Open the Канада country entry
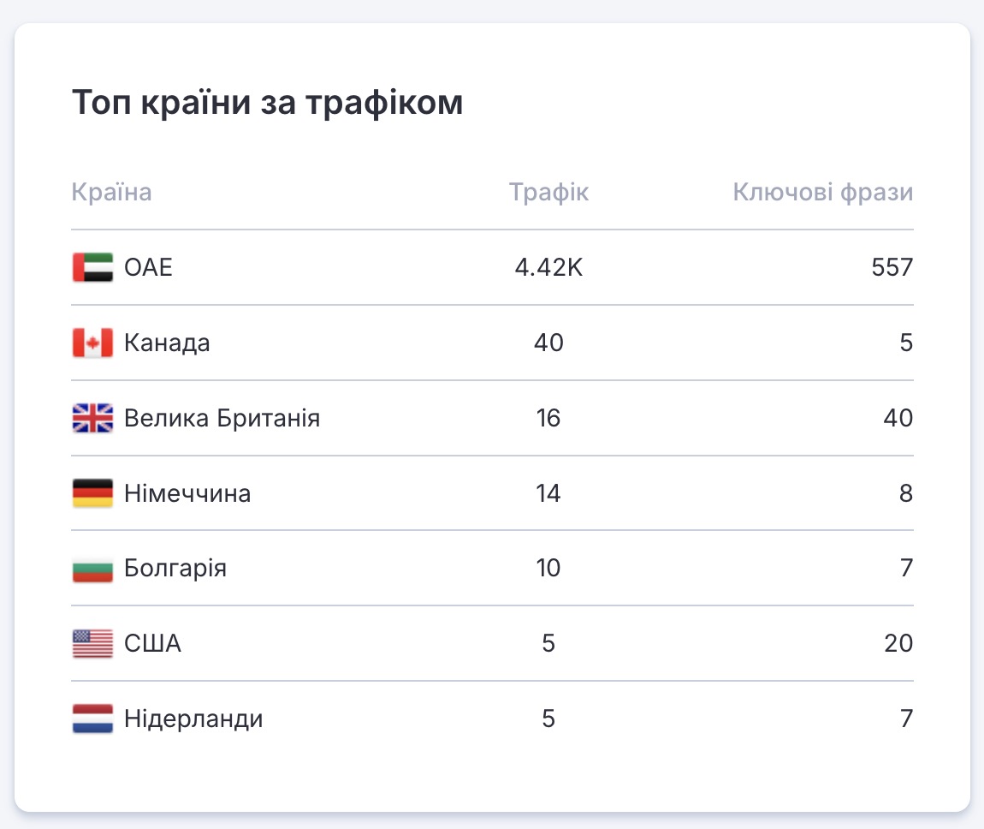Screen dimensions: 984x829 (x=167, y=343)
